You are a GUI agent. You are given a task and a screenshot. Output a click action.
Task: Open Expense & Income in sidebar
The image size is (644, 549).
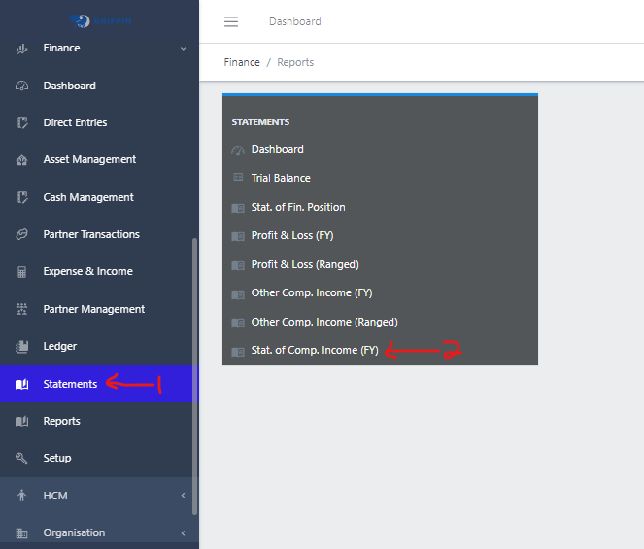(87, 271)
